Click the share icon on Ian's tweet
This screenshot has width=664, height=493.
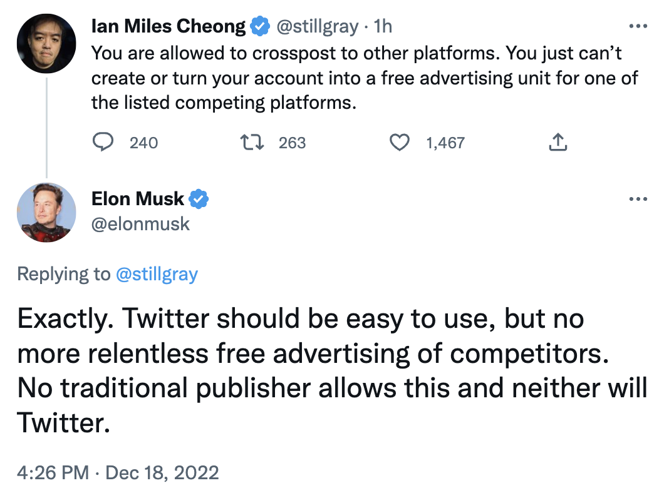pyautogui.click(x=558, y=142)
